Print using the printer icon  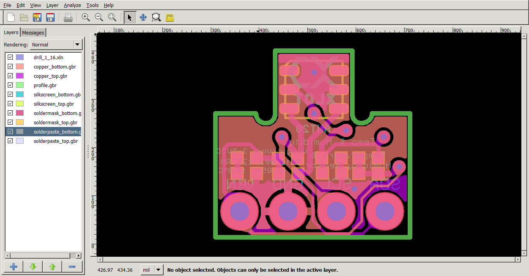pos(68,17)
